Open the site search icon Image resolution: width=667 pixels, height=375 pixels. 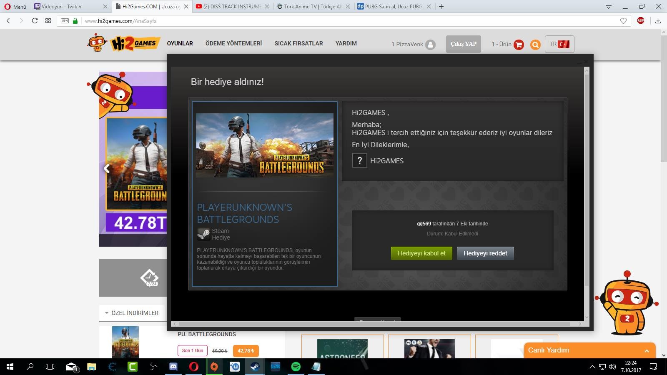535,45
